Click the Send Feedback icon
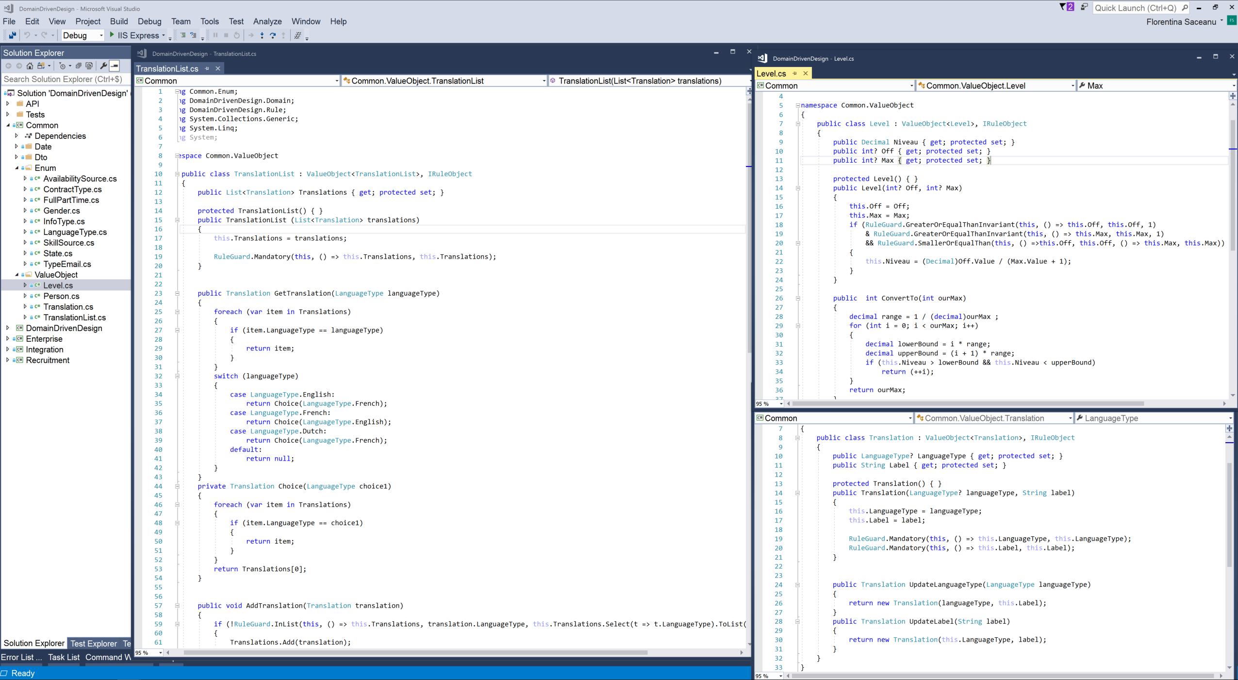 coord(1084,7)
